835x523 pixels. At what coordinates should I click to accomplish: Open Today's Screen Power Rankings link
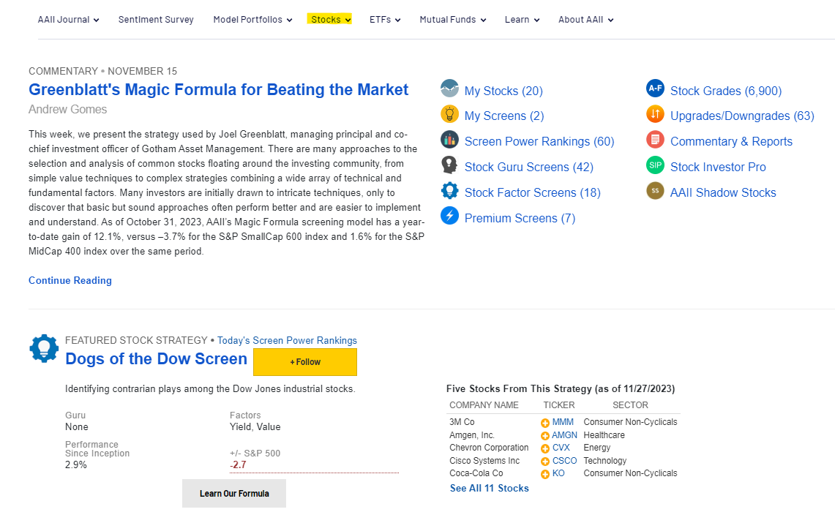click(x=287, y=341)
